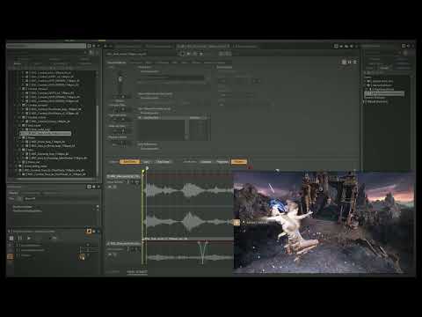This screenshot has width=422, height=317.
Task: Select the upper waveform clip in the first track
Action: click(190, 190)
